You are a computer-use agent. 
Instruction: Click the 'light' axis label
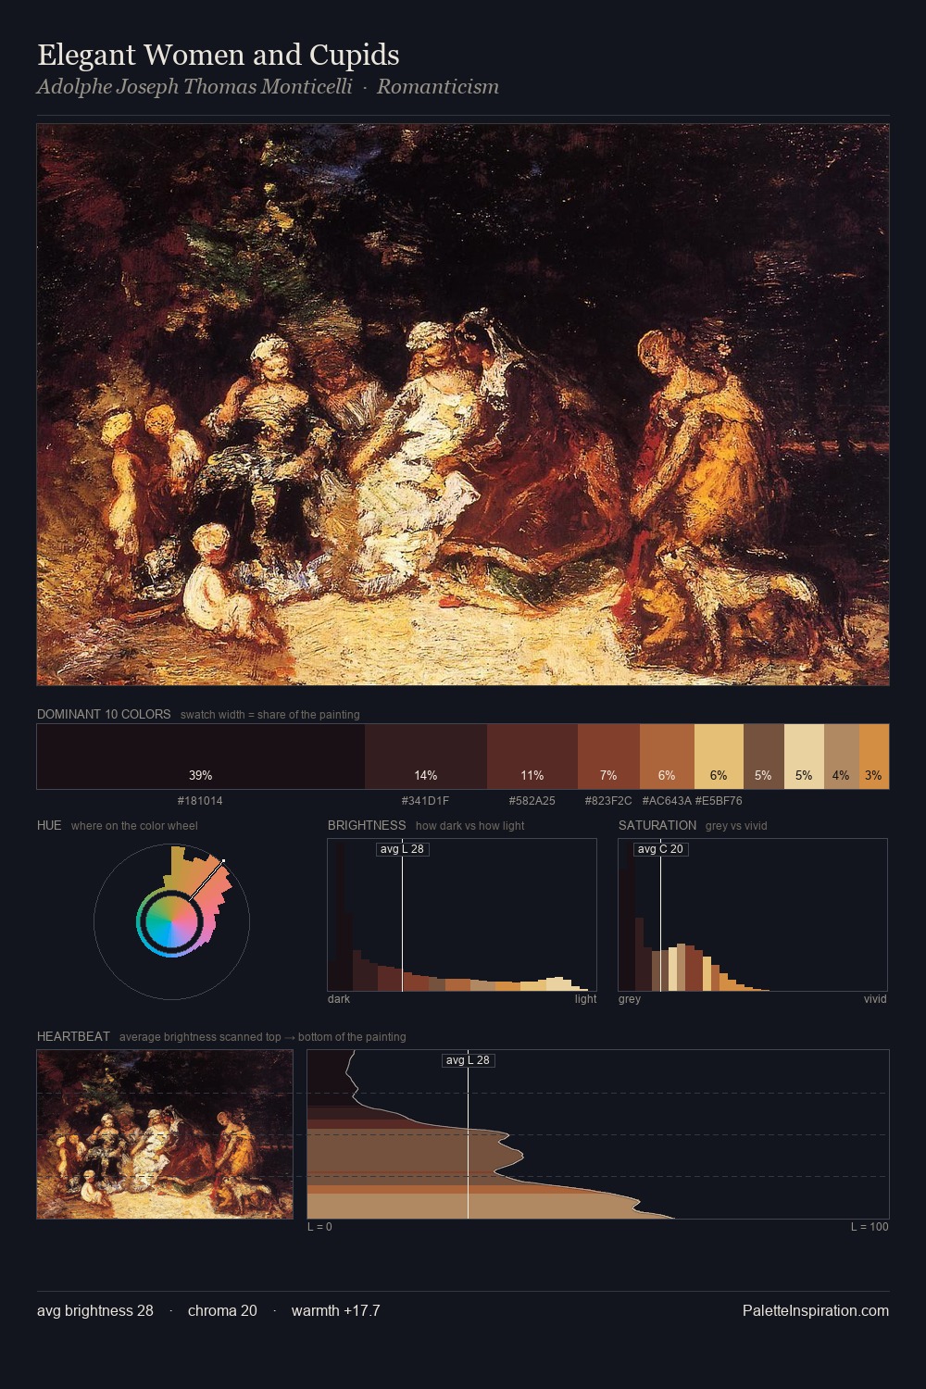[x=585, y=999]
